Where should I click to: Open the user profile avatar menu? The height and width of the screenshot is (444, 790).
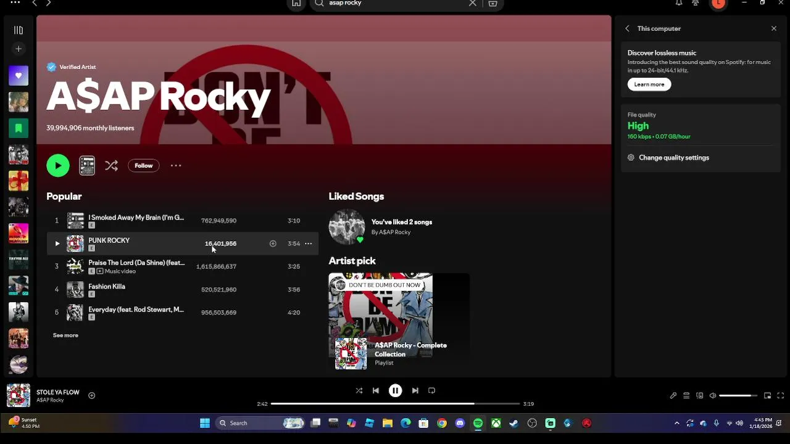point(718,3)
